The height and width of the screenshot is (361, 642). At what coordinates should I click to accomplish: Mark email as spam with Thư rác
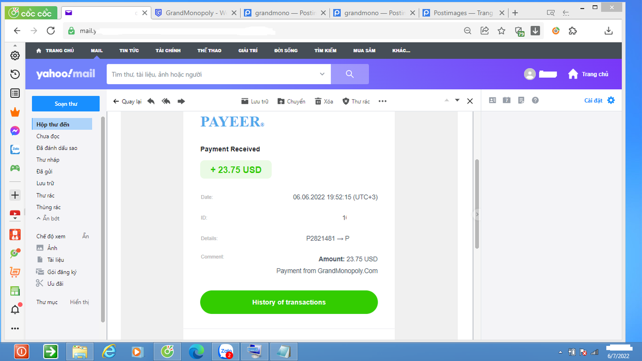pyautogui.click(x=356, y=101)
